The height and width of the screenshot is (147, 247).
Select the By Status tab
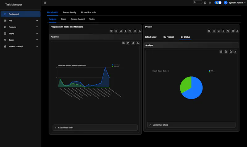[x=186, y=37]
